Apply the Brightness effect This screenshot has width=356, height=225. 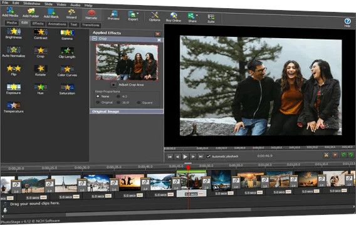click(14, 34)
